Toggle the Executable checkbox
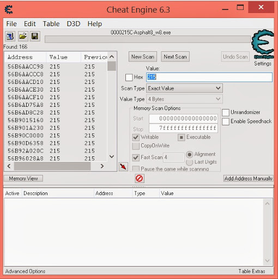Screen dimensions: 278x279 click(x=181, y=137)
